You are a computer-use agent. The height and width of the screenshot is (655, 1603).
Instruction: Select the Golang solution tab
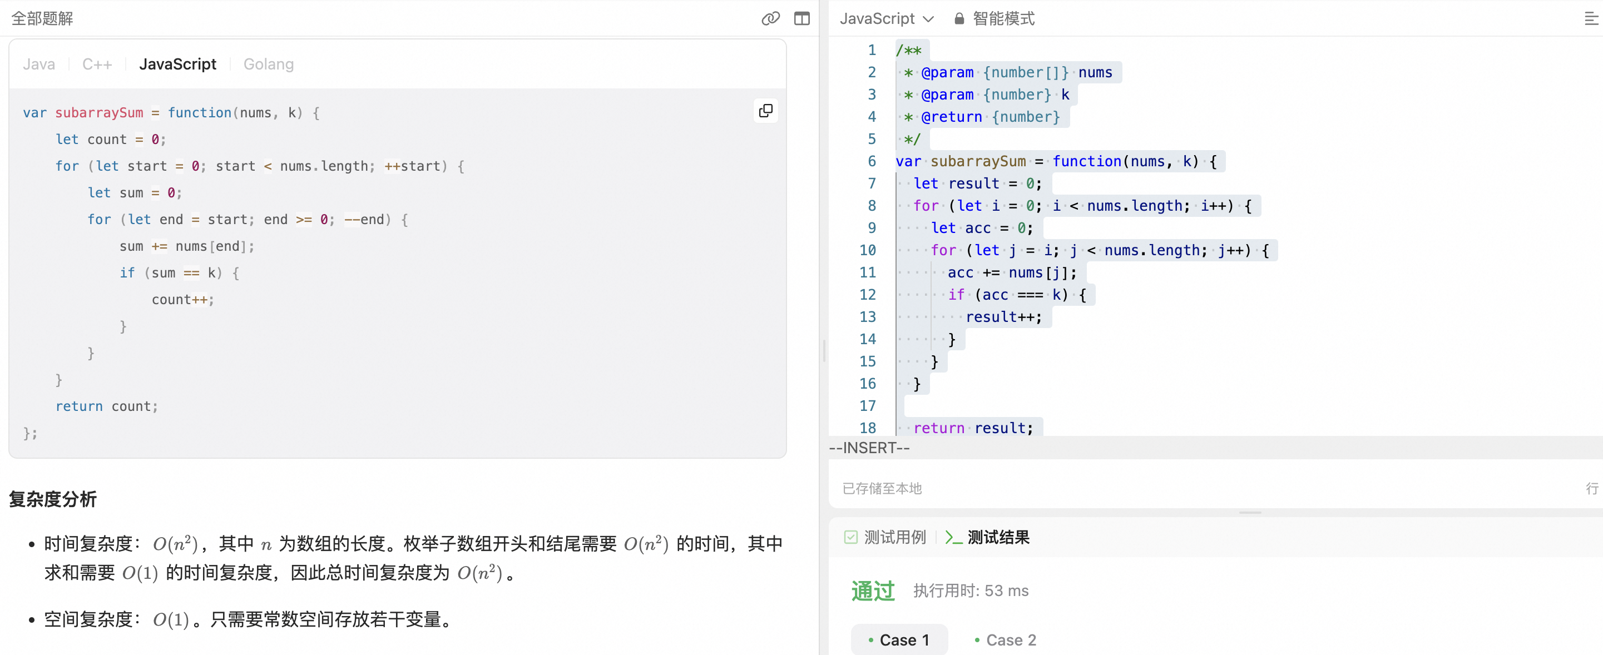point(268,64)
